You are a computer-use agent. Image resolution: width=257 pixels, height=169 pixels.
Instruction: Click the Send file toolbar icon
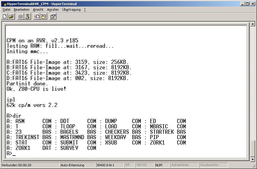(x=37, y=17)
